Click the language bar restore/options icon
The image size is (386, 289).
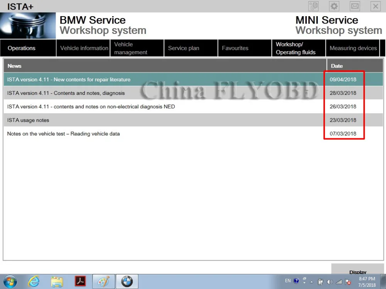pyautogui.click(x=305, y=279)
